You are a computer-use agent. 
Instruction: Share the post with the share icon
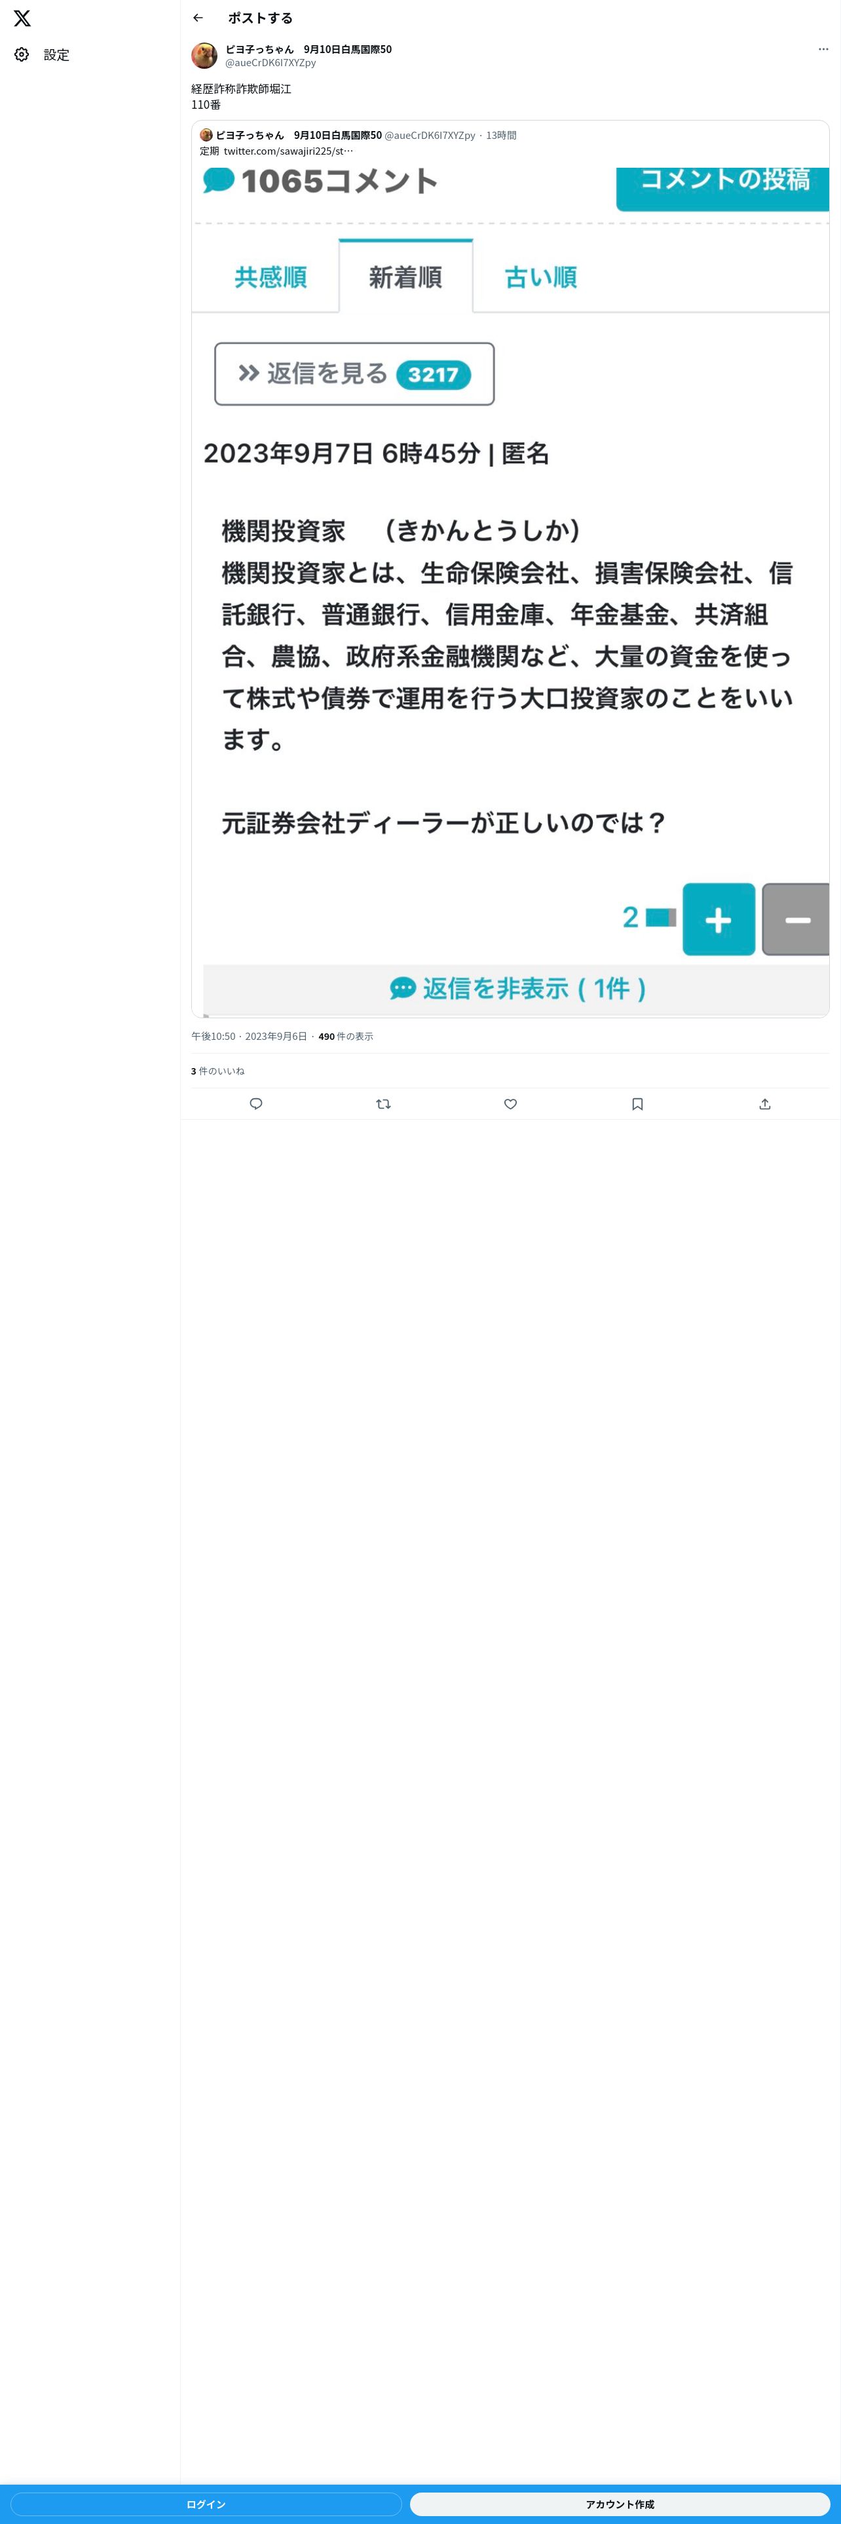(764, 1104)
